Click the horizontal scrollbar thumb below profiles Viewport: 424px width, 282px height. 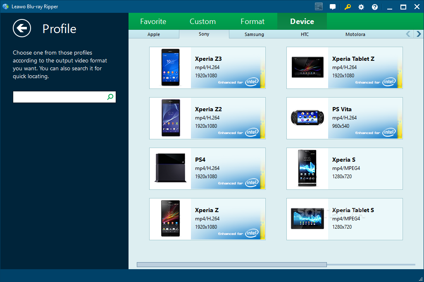[232, 264]
